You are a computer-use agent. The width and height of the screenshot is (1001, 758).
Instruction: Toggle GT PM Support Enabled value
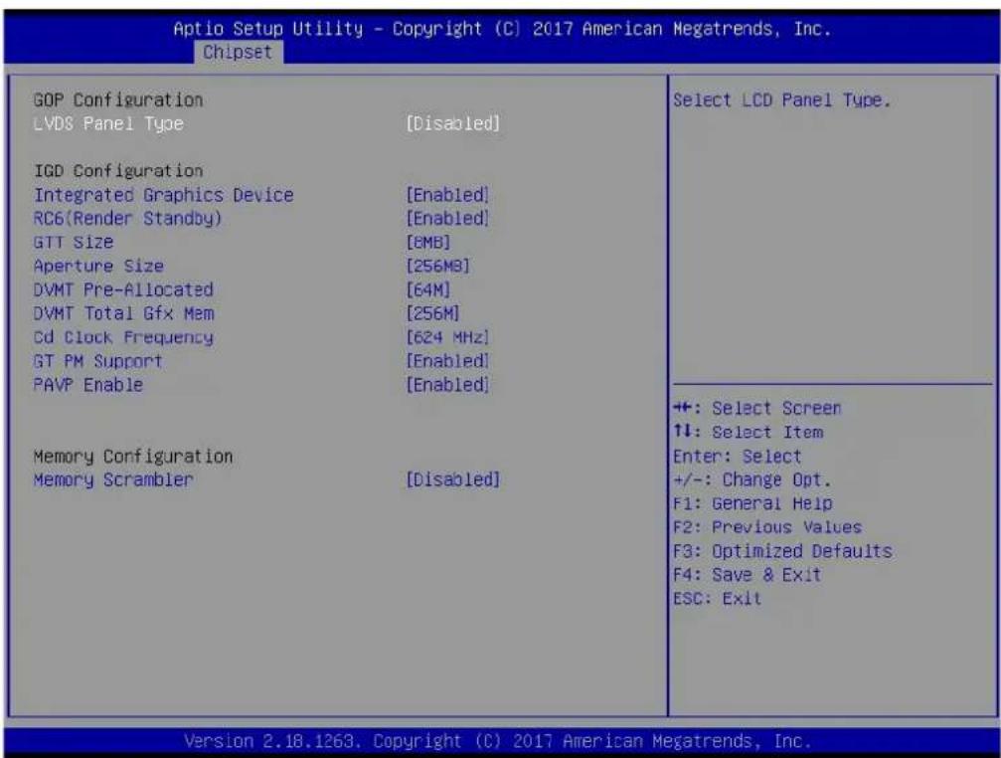click(x=447, y=361)
